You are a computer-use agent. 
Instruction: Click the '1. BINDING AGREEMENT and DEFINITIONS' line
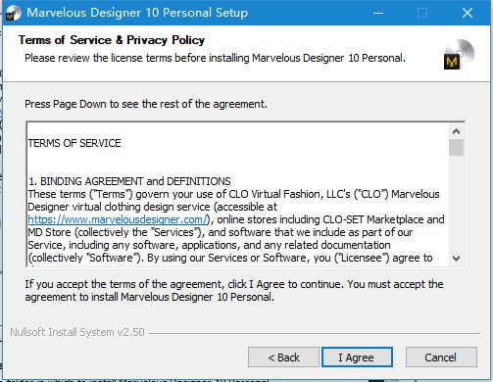click(x=129, y=181)
